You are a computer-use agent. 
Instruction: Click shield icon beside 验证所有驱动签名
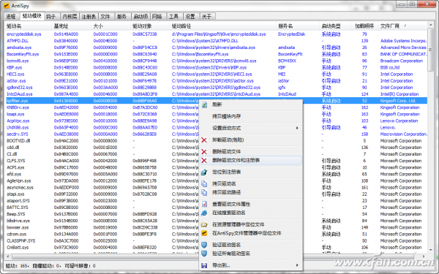(x=204, y=254)
